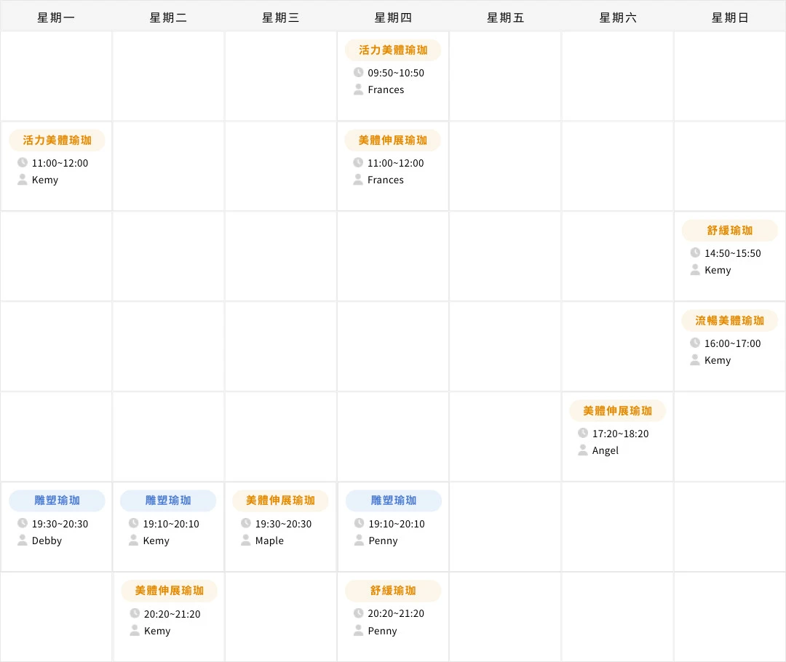786x662 pixels.
Task: Click person icon beside Kemy at Tuesday 19:10
Action: pyautogui.click(x=134, y=541)
